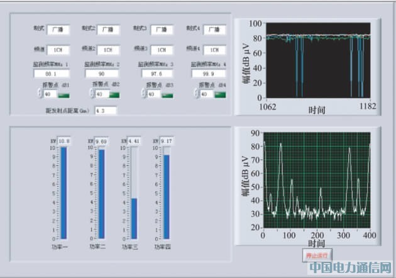Click the 报警点 dB2 stepper arrows
The width and height of the screenshot is (396, 278).
click(x=91, y=94)
